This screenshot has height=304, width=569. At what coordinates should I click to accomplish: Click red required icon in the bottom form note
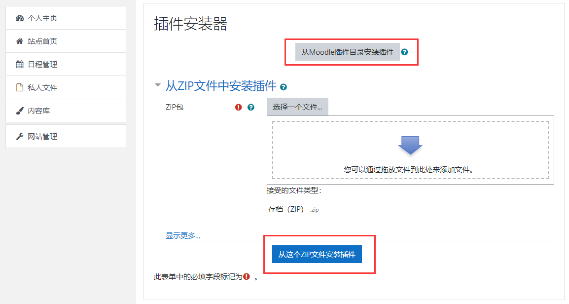pos(247,277)
